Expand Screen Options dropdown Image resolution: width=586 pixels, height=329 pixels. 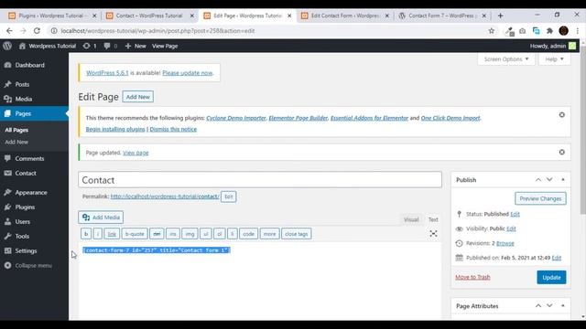506,59
